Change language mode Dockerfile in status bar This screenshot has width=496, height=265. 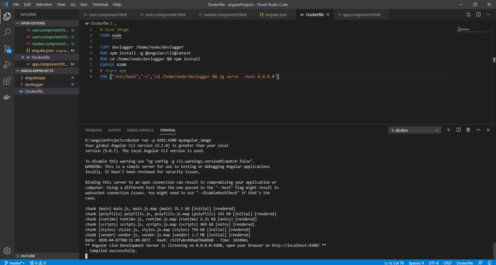[x=465, y=263]
